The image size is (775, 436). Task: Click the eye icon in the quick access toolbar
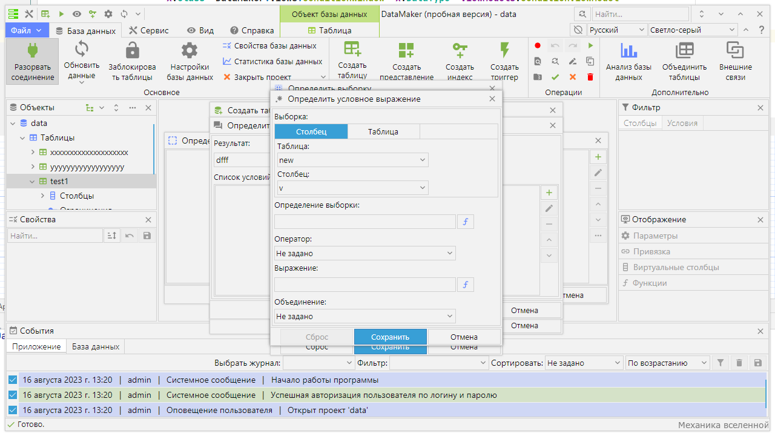[77, 14]
